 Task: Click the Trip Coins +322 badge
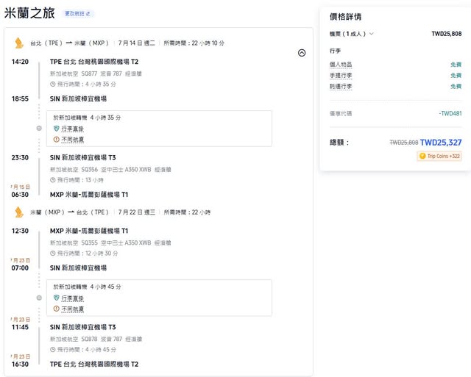439,156
